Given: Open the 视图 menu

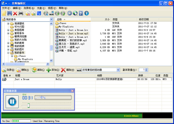Looking at the screenshot, I should [52, 8].
